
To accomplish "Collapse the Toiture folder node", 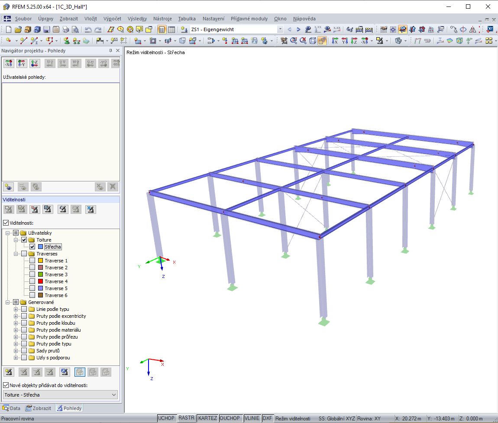I will pos(16,240).
